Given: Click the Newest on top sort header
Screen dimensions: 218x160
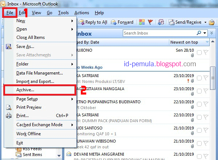Looking at the screenshot, I should coord(189,42).
